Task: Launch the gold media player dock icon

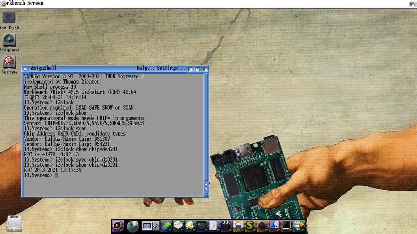Action: (117, 226)
